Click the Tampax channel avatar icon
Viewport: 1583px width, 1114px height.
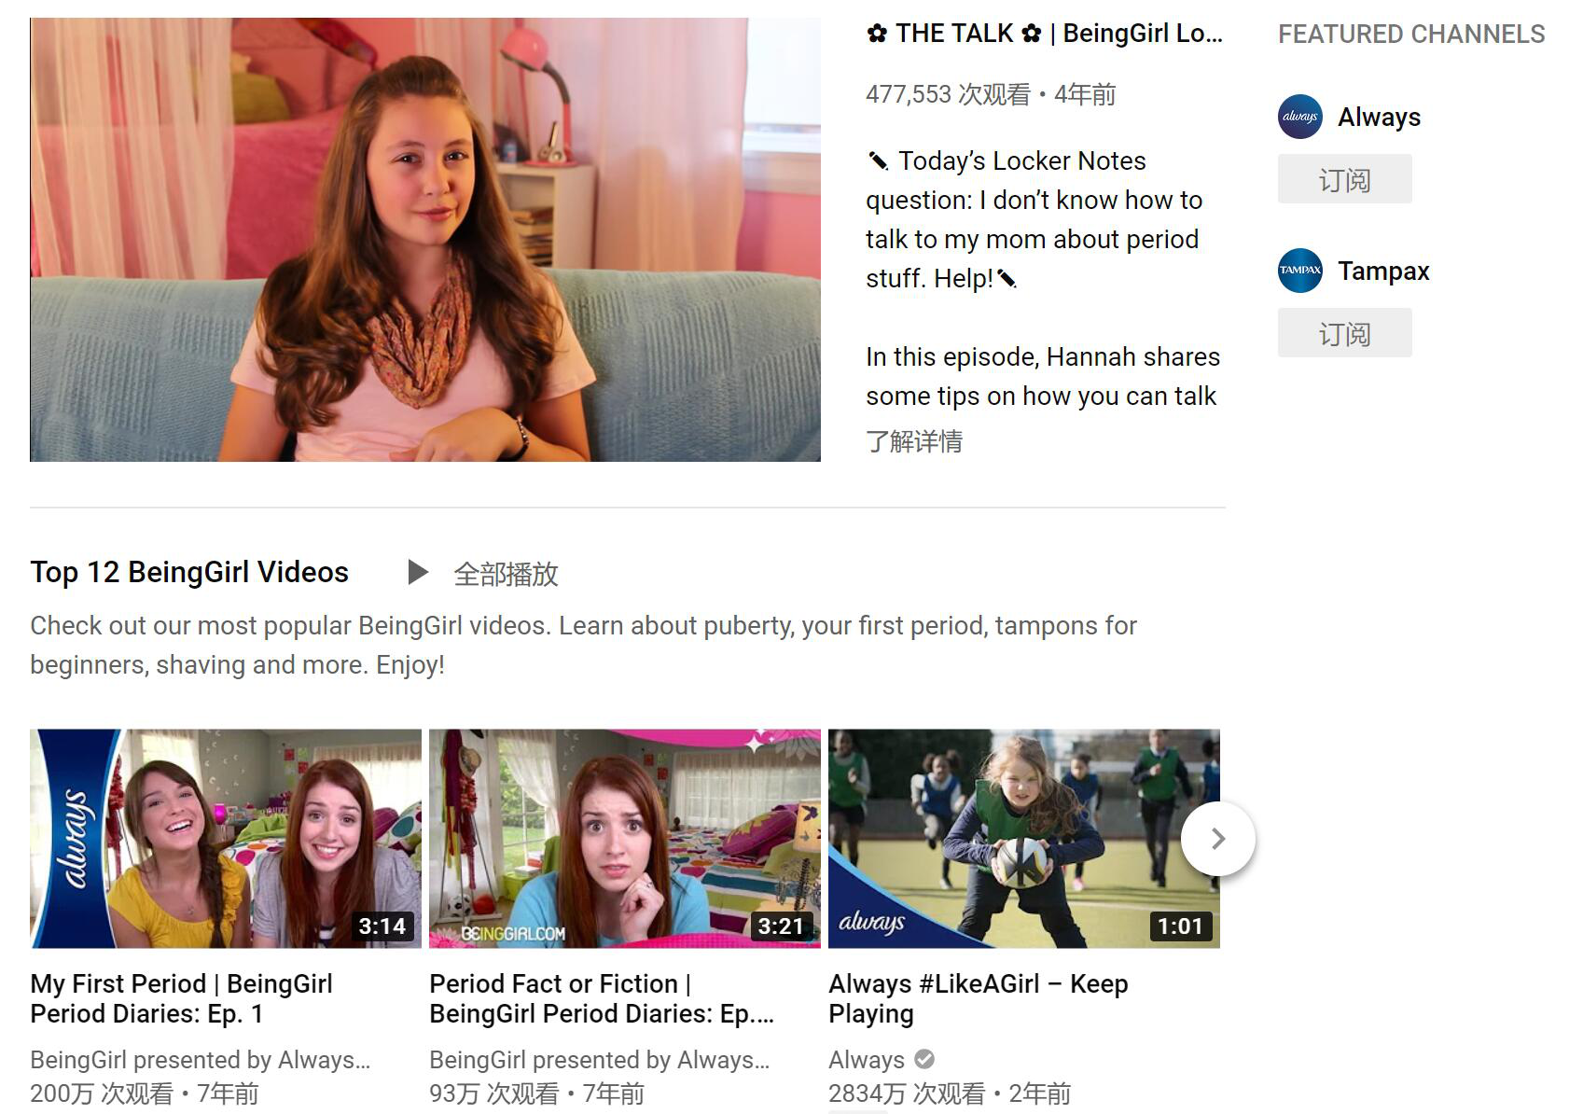1299,271
